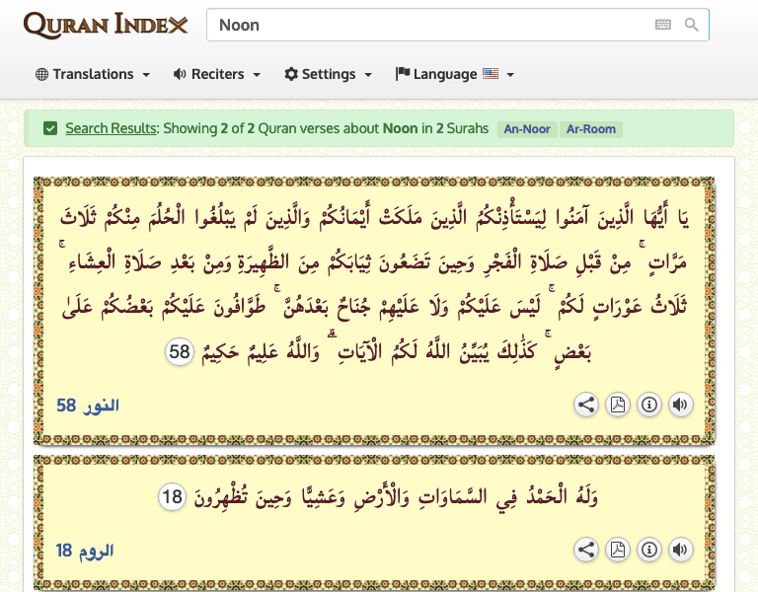
Task: Open the Language selector menu
Action: [x=451, y=74]
